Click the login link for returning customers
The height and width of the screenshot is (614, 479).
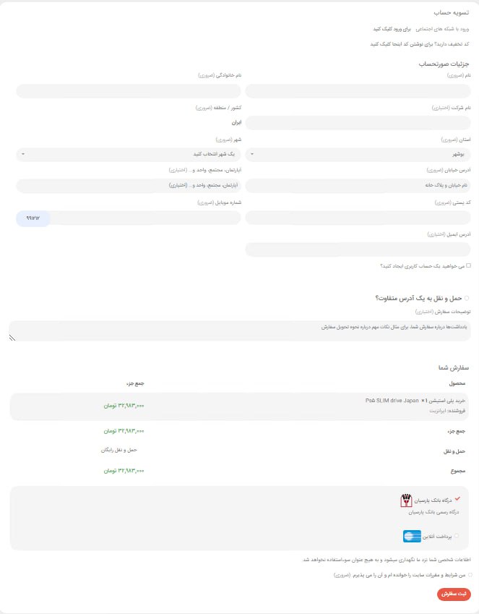coord(392,29)
